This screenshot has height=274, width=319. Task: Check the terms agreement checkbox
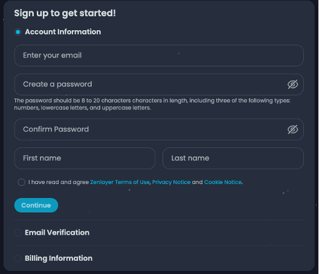tap(22, 182)
